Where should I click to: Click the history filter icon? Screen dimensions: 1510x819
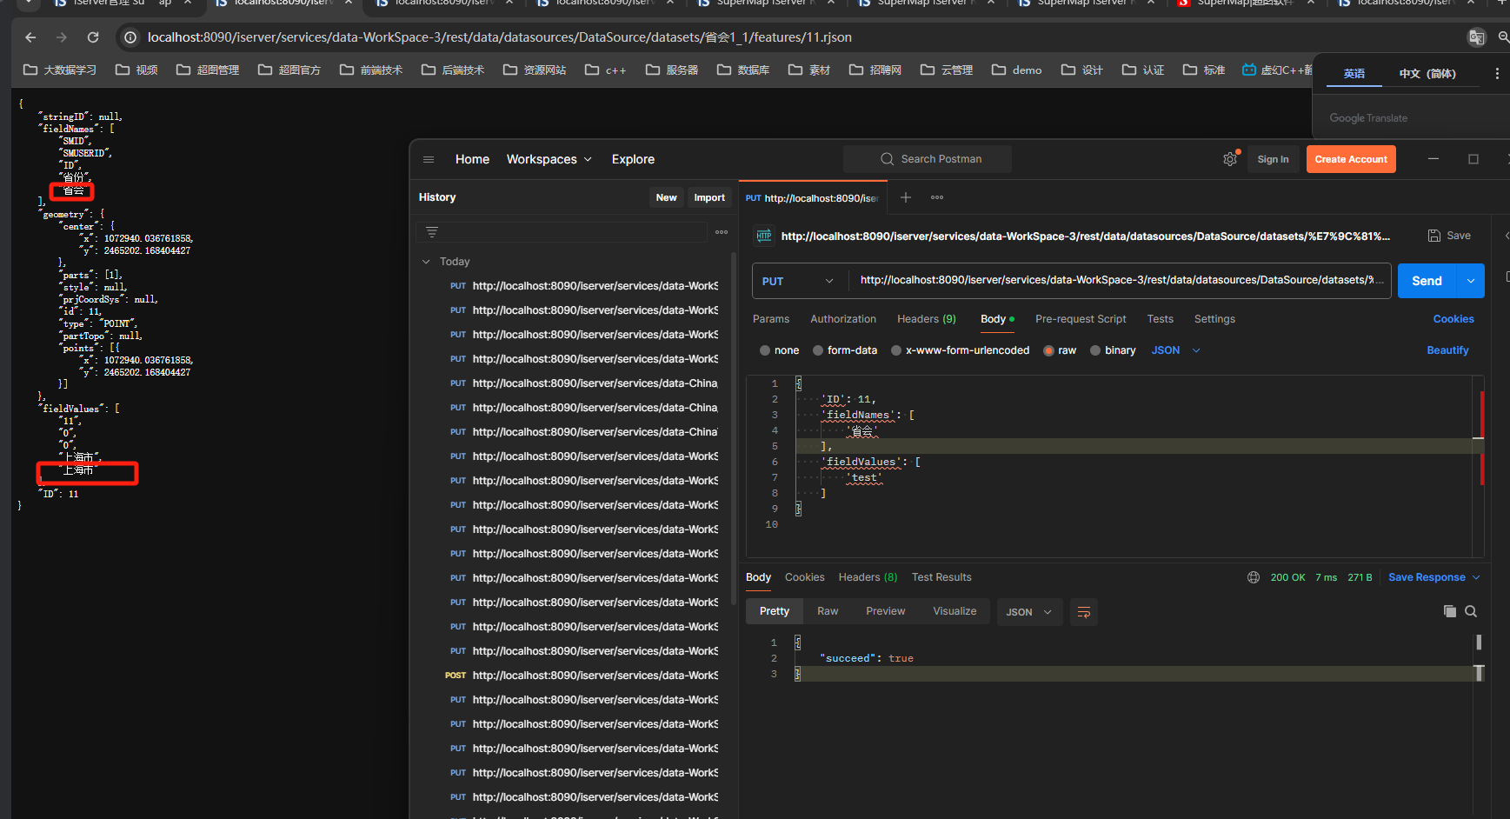tap(432, 232)
